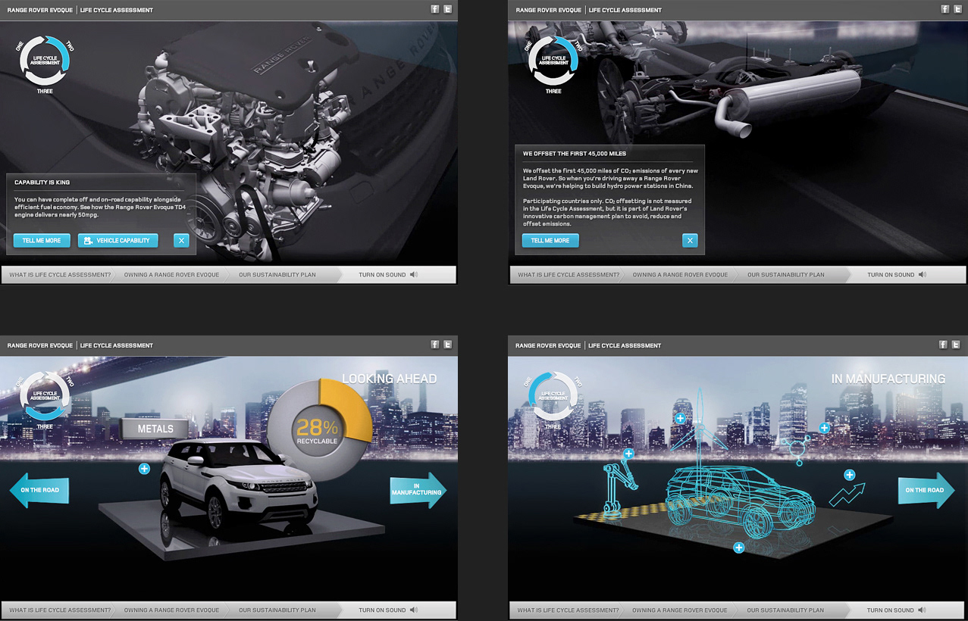Open Owning A Range Rover Evoque in Looking Ahead panel
Viewport: 968px width, 621px height.
click(x=172, y=610)
